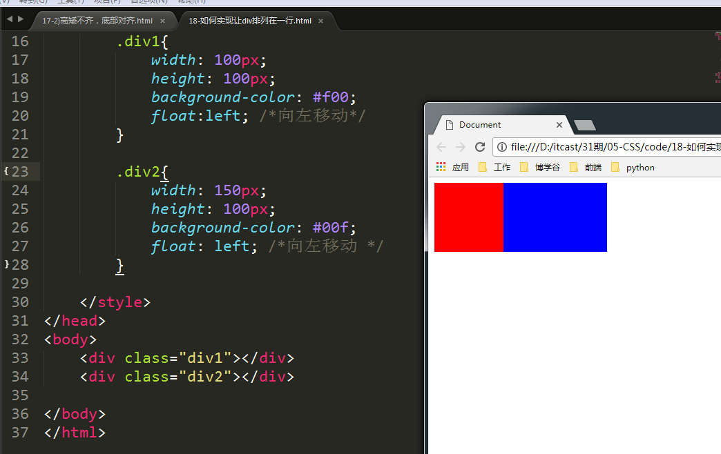This screenshot has width=721, height=454.
Task: View site information icon in address bar
Action: pos(502,146)
